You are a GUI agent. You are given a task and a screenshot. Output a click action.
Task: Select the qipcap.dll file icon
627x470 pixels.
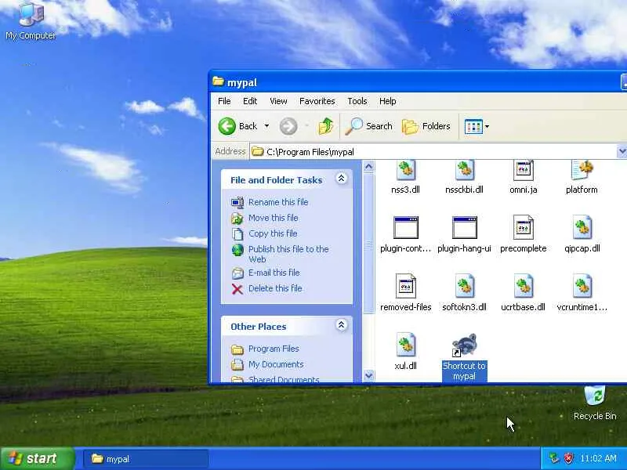(582, 227)
